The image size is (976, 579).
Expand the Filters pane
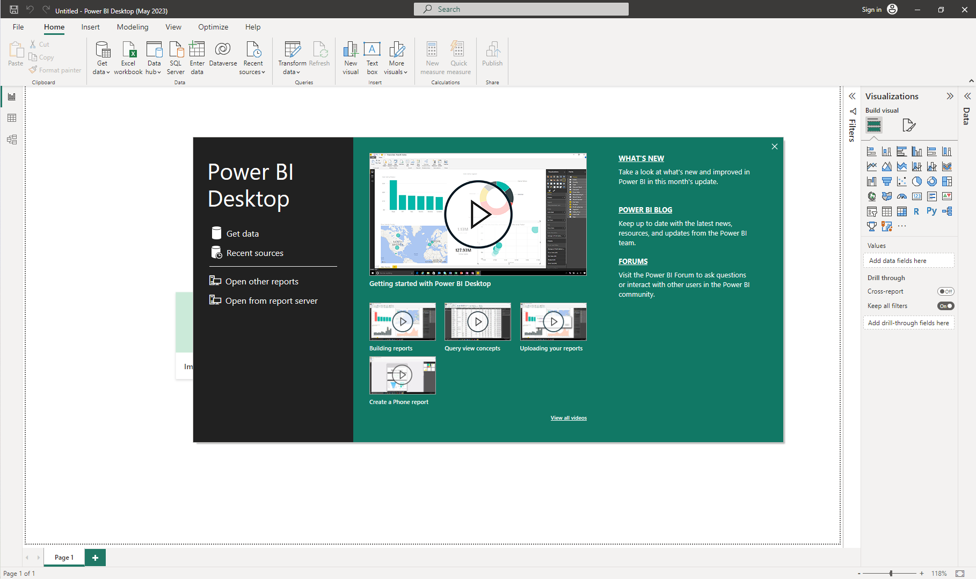852,96
